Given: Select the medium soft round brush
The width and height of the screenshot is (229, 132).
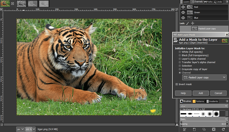Looking at the screenshot, I should coord(209,114).
